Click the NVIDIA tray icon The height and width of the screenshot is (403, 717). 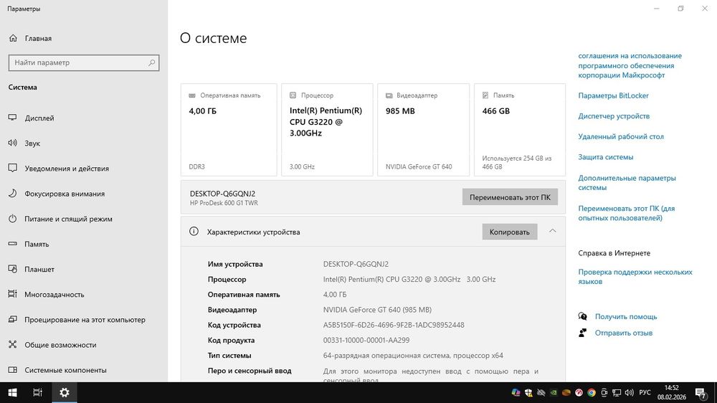point(554,392)
